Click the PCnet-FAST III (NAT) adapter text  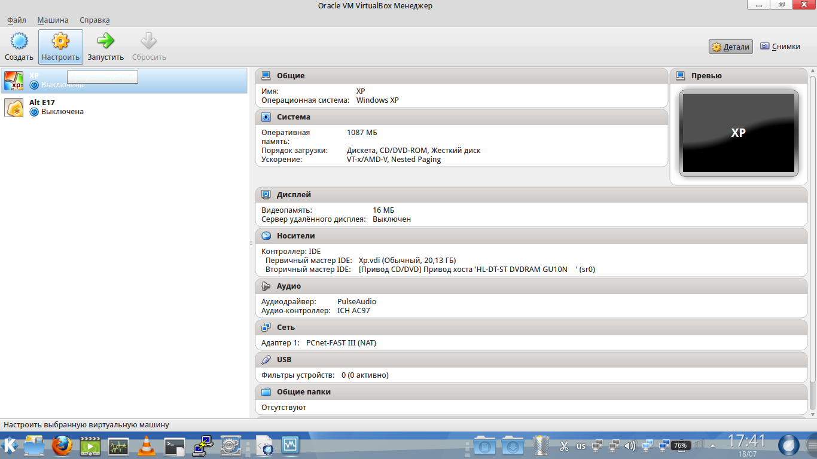pyautogui.click(x=341, y=343)
